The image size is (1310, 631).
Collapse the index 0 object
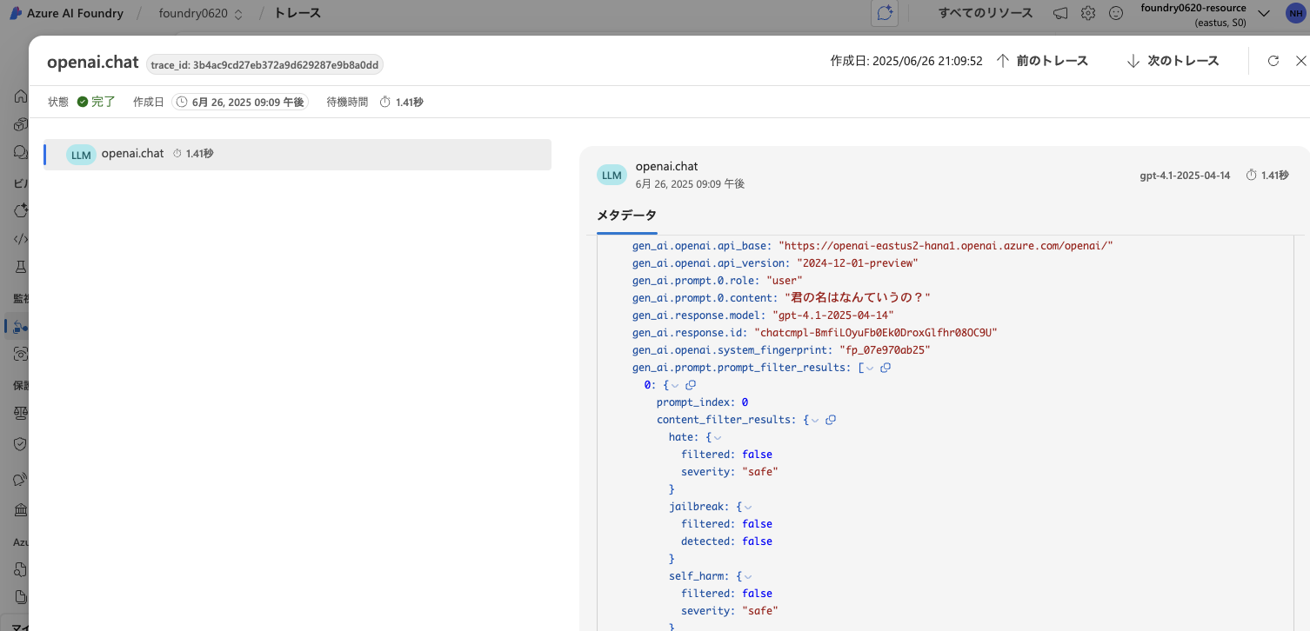pos(675,385)
